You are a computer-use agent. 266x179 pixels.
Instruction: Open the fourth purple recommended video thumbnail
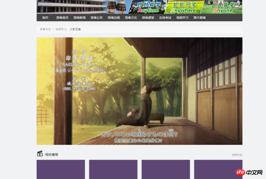[x=218, y=169]
